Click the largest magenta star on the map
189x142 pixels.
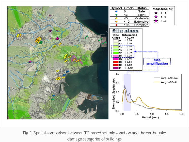pos(57,38)
